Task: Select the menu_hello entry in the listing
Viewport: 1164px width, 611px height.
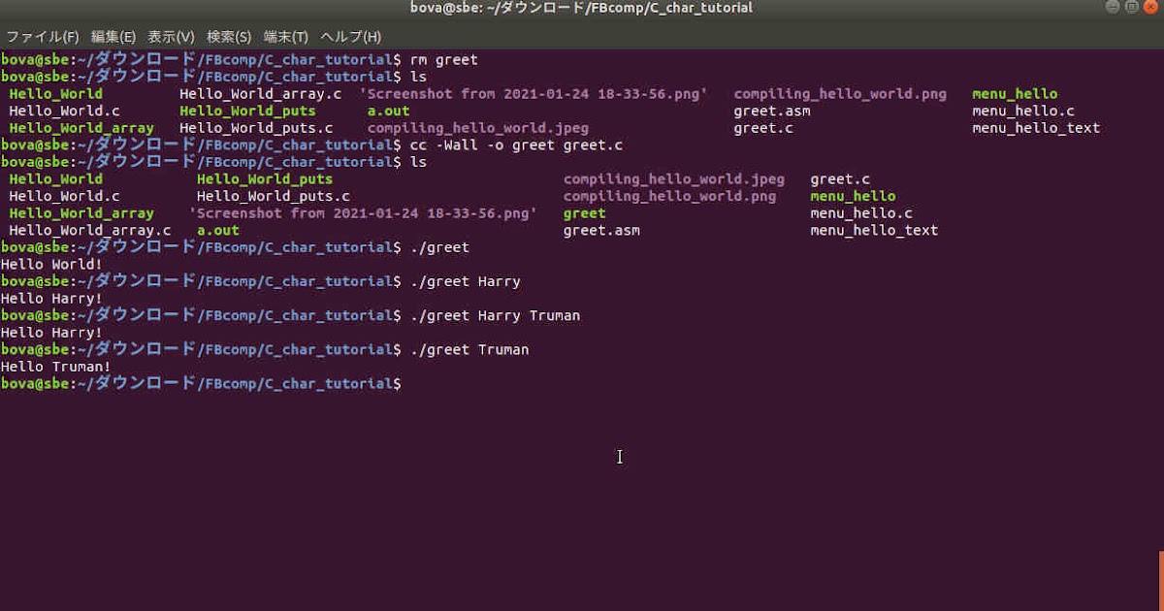Action: click(853, 196)
